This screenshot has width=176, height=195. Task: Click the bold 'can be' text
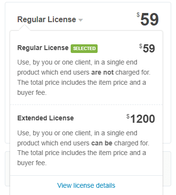tap(102, 143)
